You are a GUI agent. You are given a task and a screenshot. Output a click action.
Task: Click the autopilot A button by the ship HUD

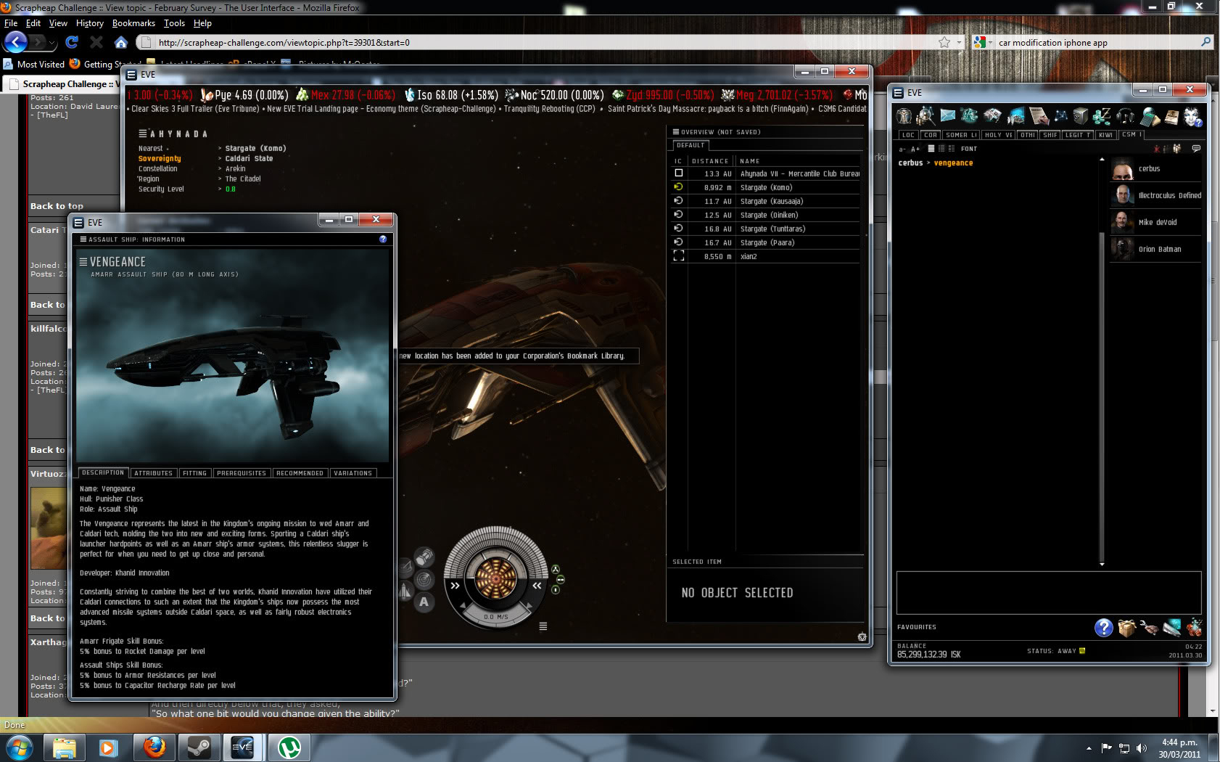[424, 602]
